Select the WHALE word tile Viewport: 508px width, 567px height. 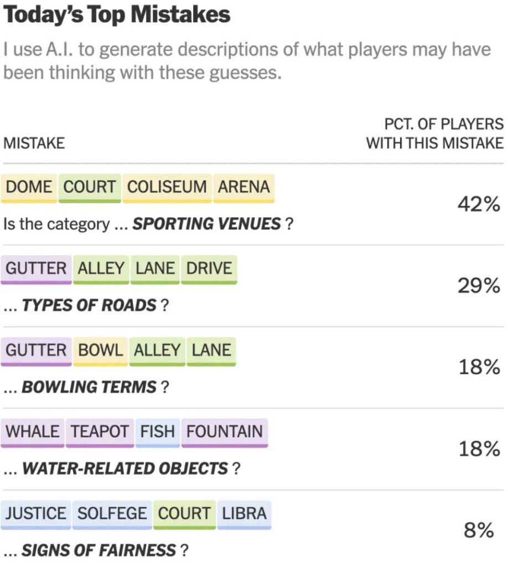[33, 432]
